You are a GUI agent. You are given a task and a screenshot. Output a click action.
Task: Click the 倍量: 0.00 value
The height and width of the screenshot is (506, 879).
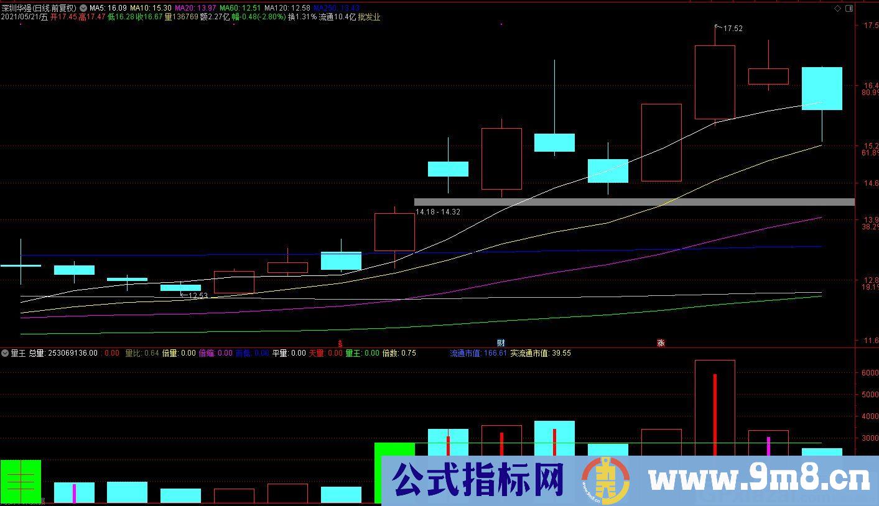[179, 353]
